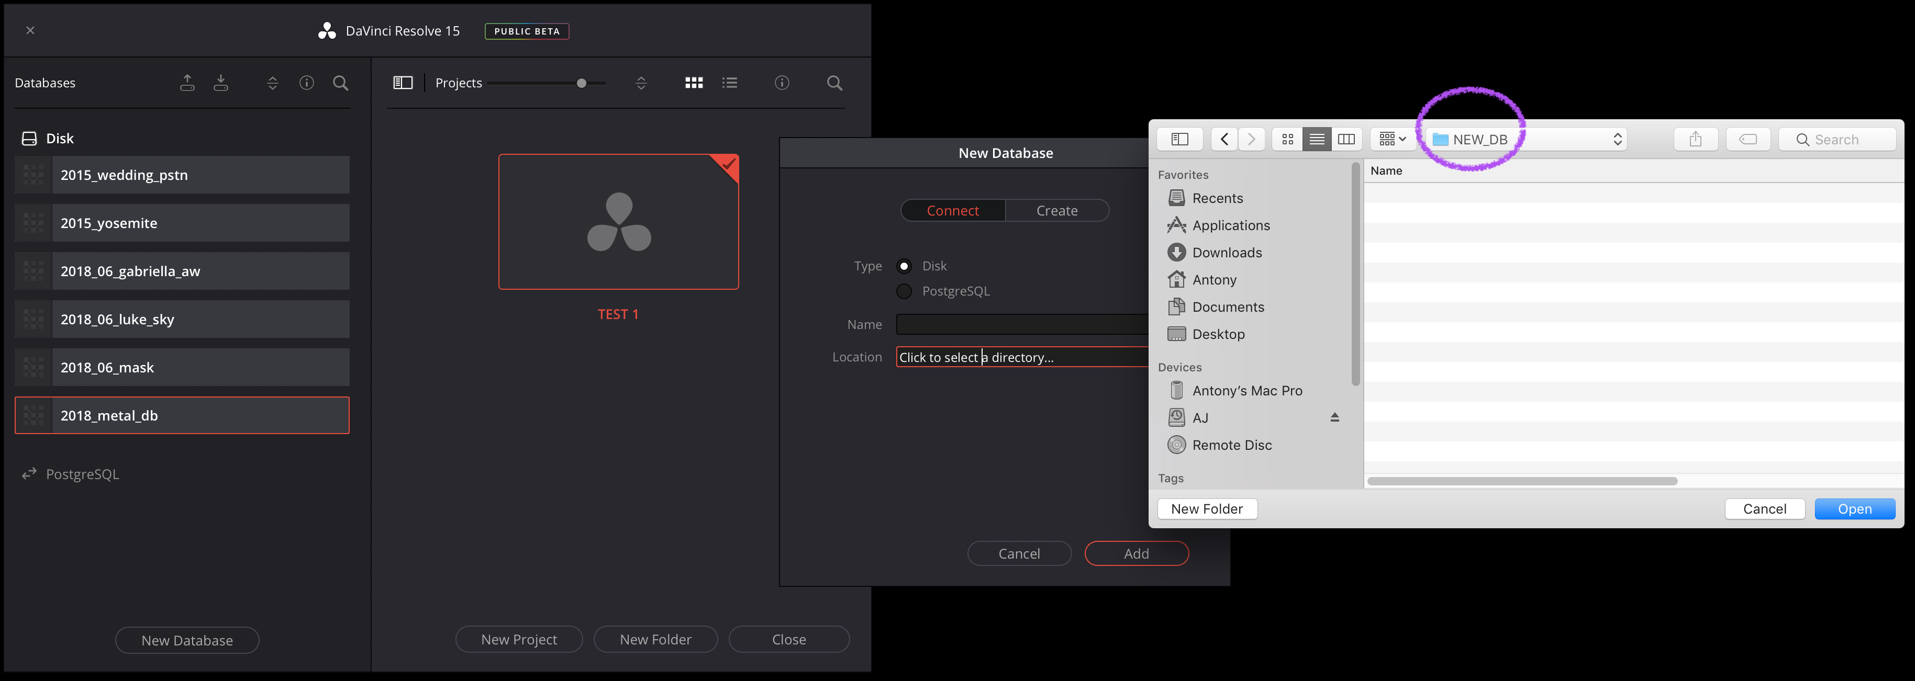The image size is (1915, 681).
Task: Click the Edit Tags icon in file dialog
Action: point(1747,139)
